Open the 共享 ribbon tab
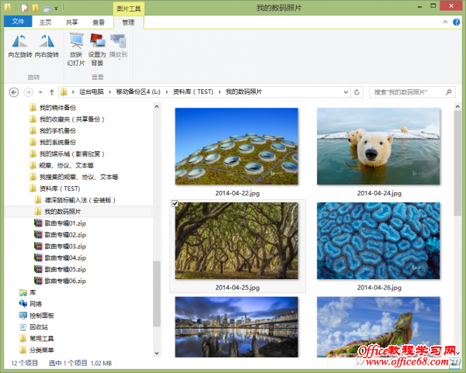 tap(71, 22)
